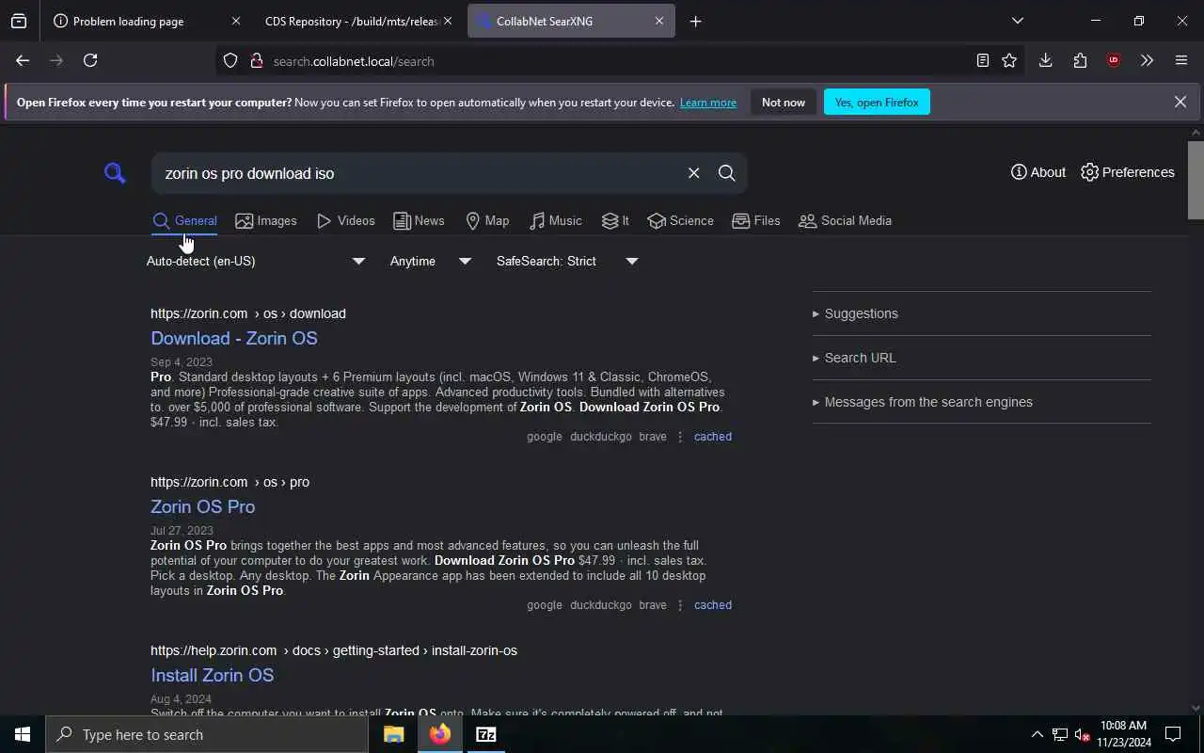Submit search with magnifier button
1204x753 pixels.
[726, 173]
